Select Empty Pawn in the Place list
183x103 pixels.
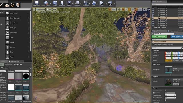pos(17,23)
